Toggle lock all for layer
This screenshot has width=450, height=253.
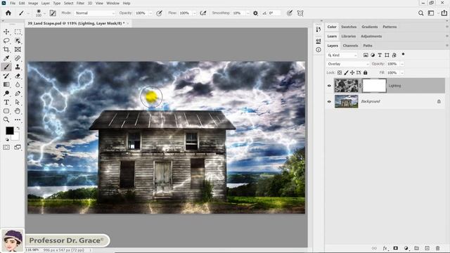[366, 73]
